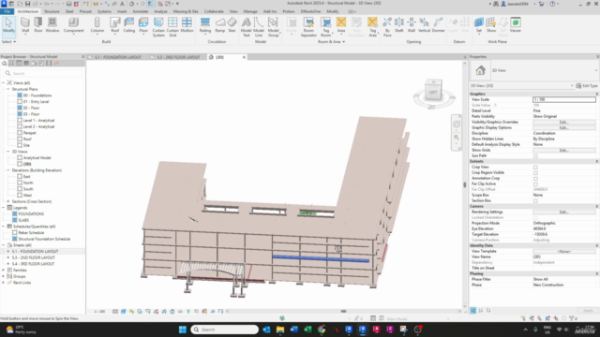Click Edit for Graphic Display Options
This screenshot has height=337, width=600.
pos(564,127)
